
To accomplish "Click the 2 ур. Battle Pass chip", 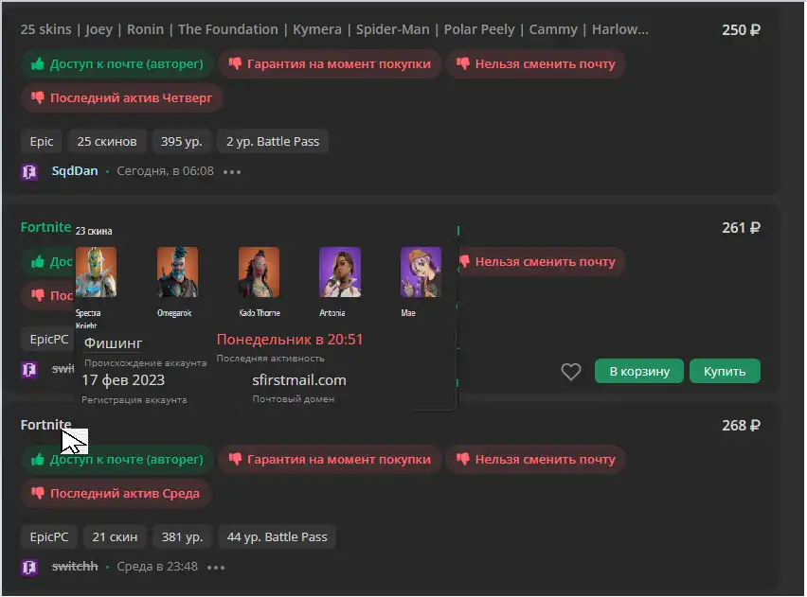I will 273,141.
